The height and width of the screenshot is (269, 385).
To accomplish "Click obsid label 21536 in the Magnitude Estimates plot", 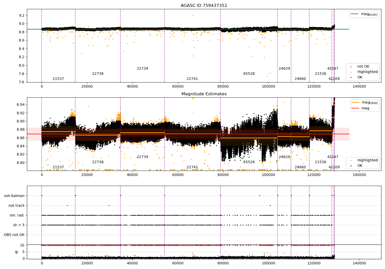I will [x=321, y=162].
